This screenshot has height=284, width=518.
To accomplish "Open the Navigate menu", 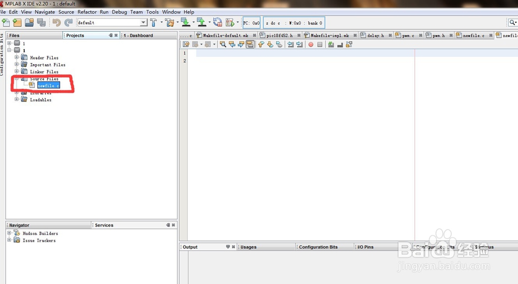I will pyautogui.click(x=45, y=12).
